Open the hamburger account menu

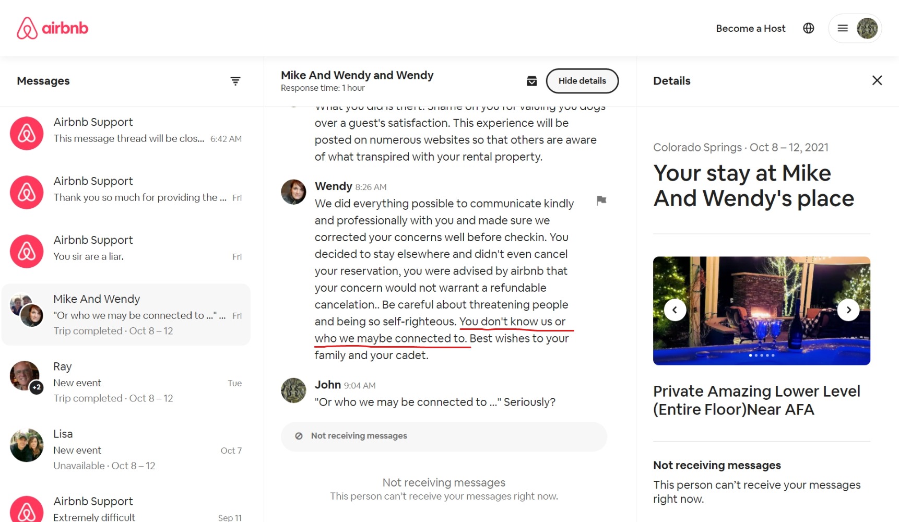pos(842,28)
